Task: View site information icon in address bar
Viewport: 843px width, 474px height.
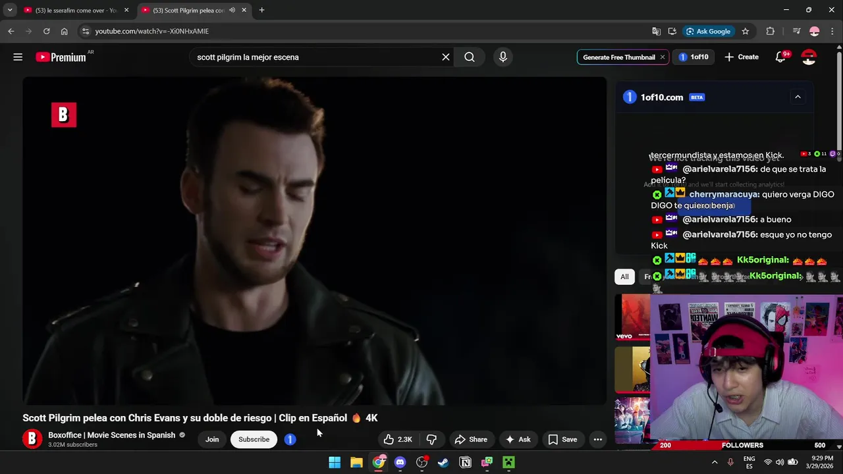Action: point(85,31)
